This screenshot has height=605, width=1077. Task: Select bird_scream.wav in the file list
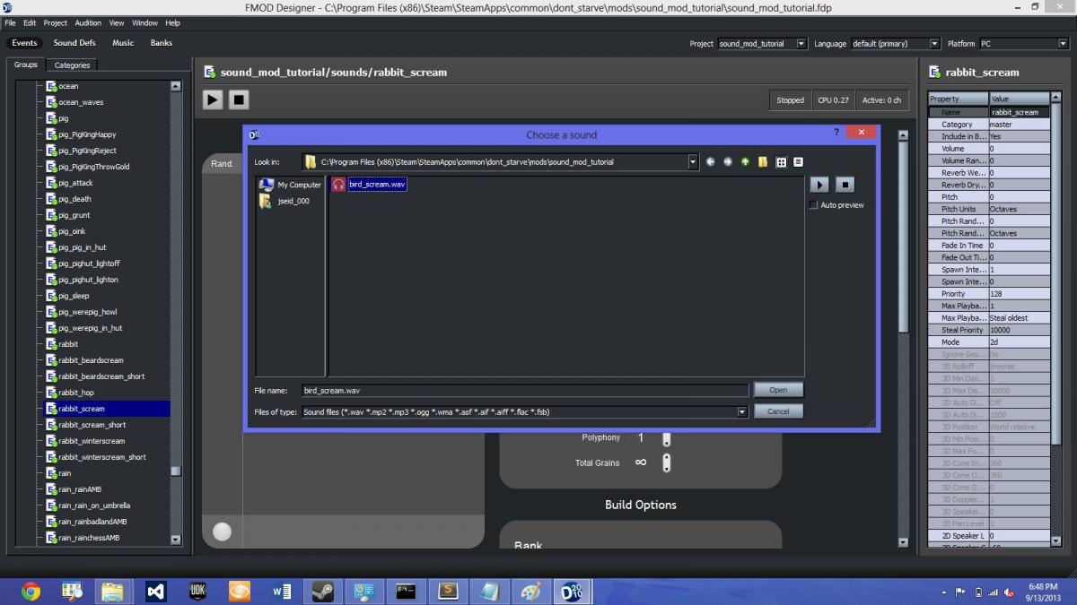click(377, 184)
